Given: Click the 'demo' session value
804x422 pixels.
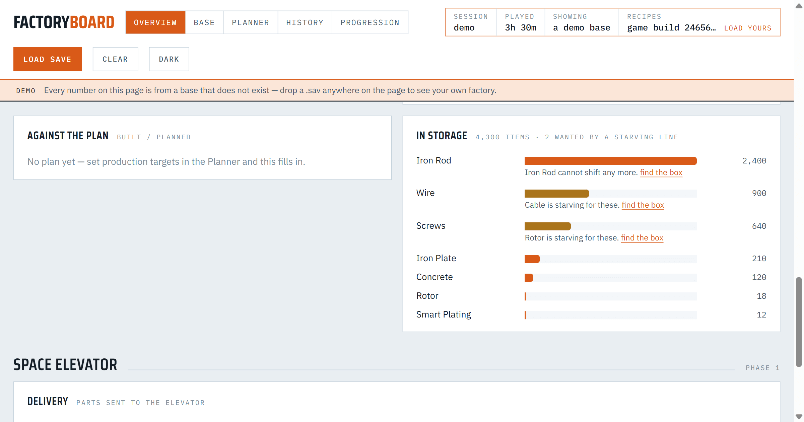Looking at the screenshot, I should 464,28.
